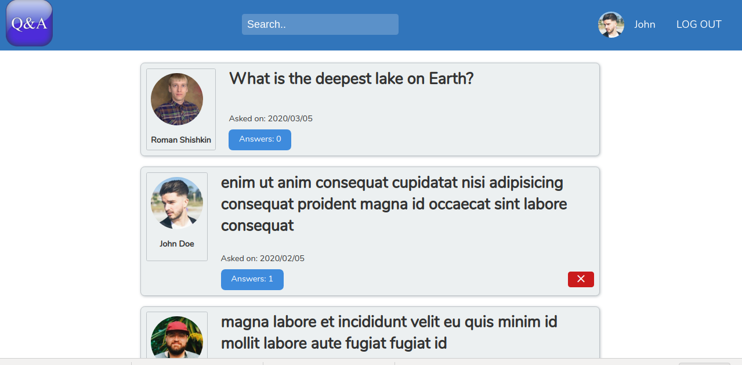The width and height of the screenshot is (742, 365).
Task: Open question starting with enim ut anim
Action: [394, 204]
